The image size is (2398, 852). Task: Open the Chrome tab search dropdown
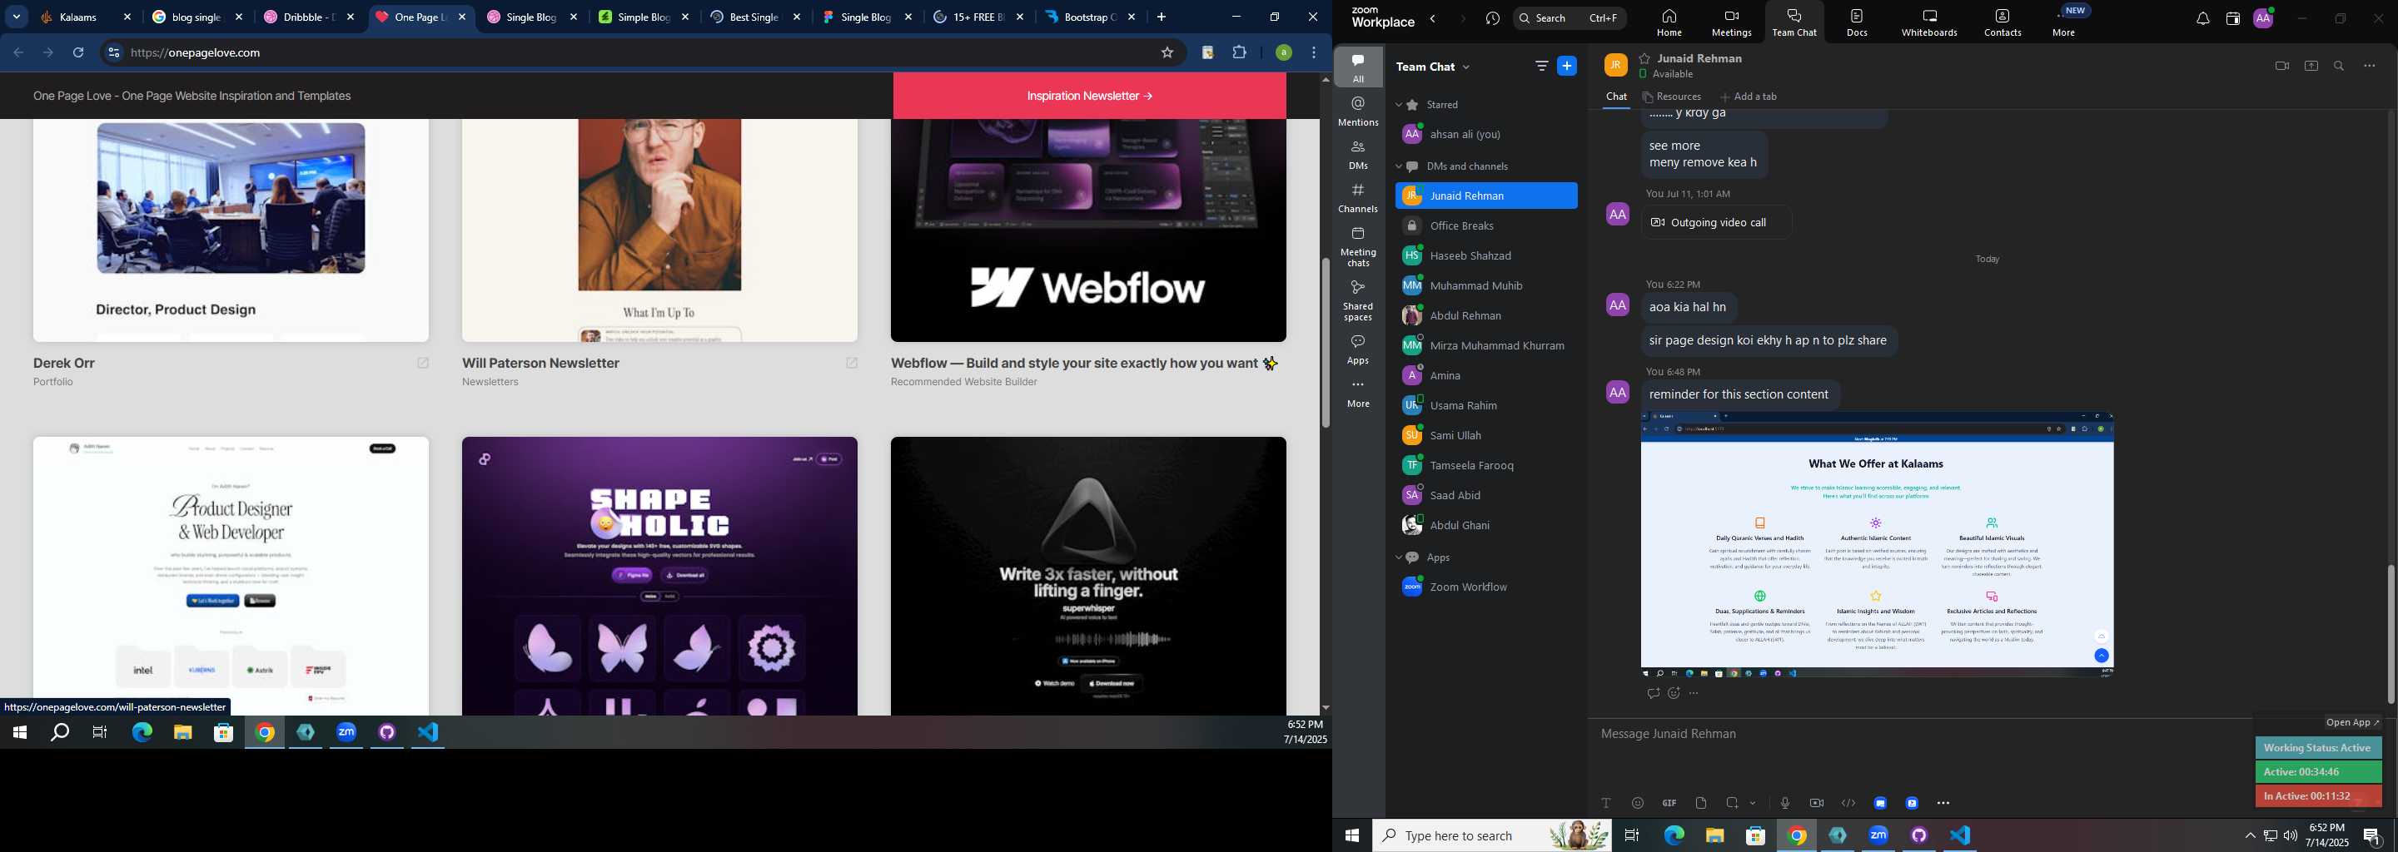click(17, 17)
